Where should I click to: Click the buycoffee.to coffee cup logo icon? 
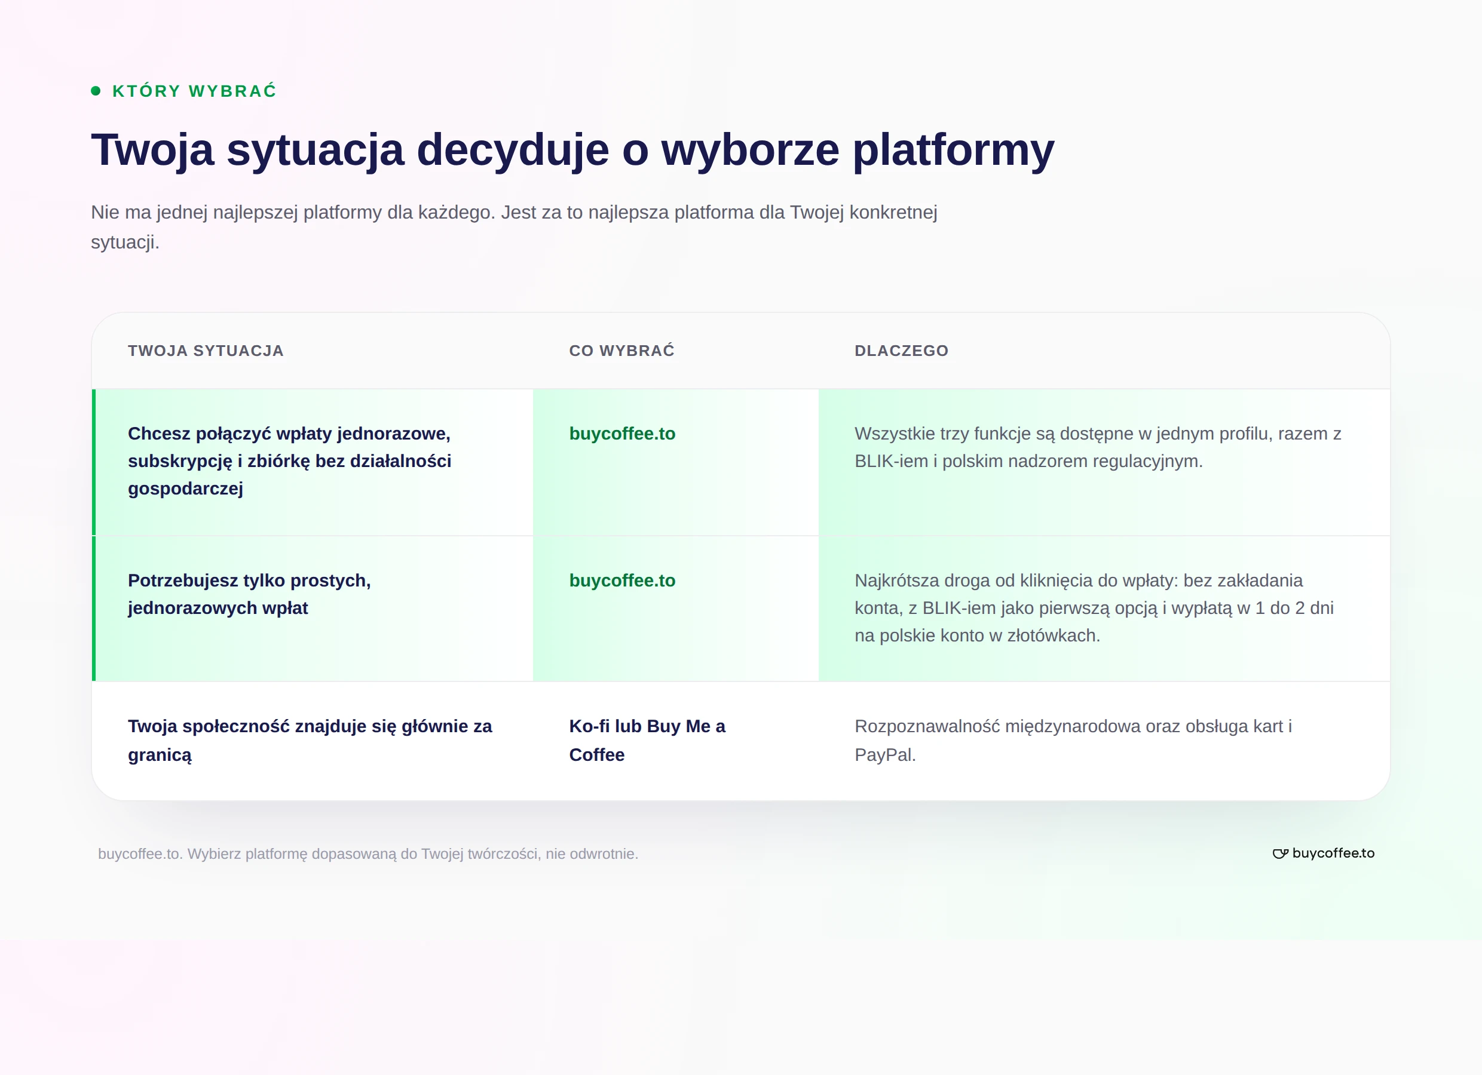point(1280,853)
